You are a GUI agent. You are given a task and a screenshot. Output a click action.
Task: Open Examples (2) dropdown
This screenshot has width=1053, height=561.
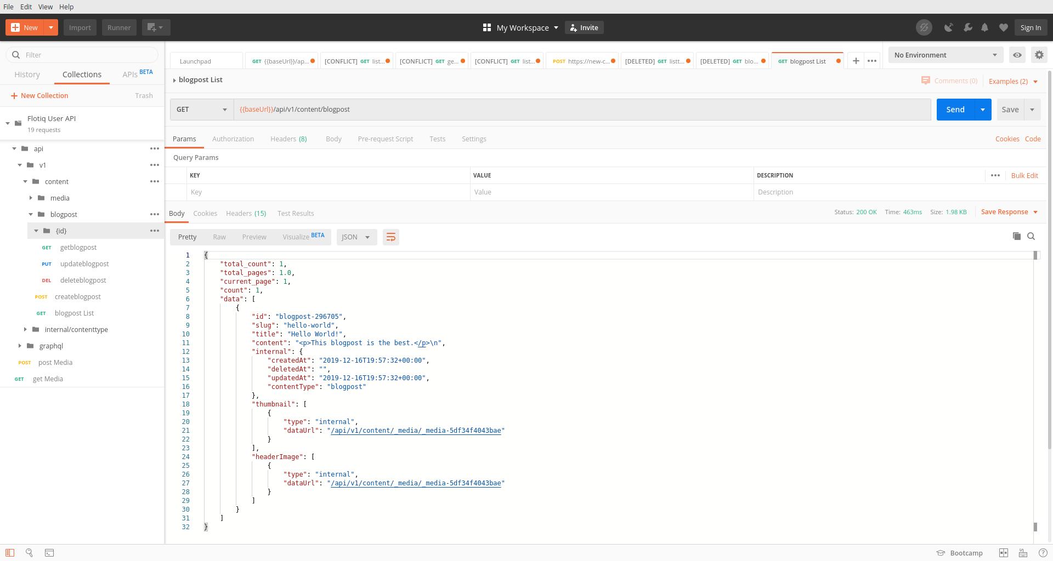[1013, 81]
